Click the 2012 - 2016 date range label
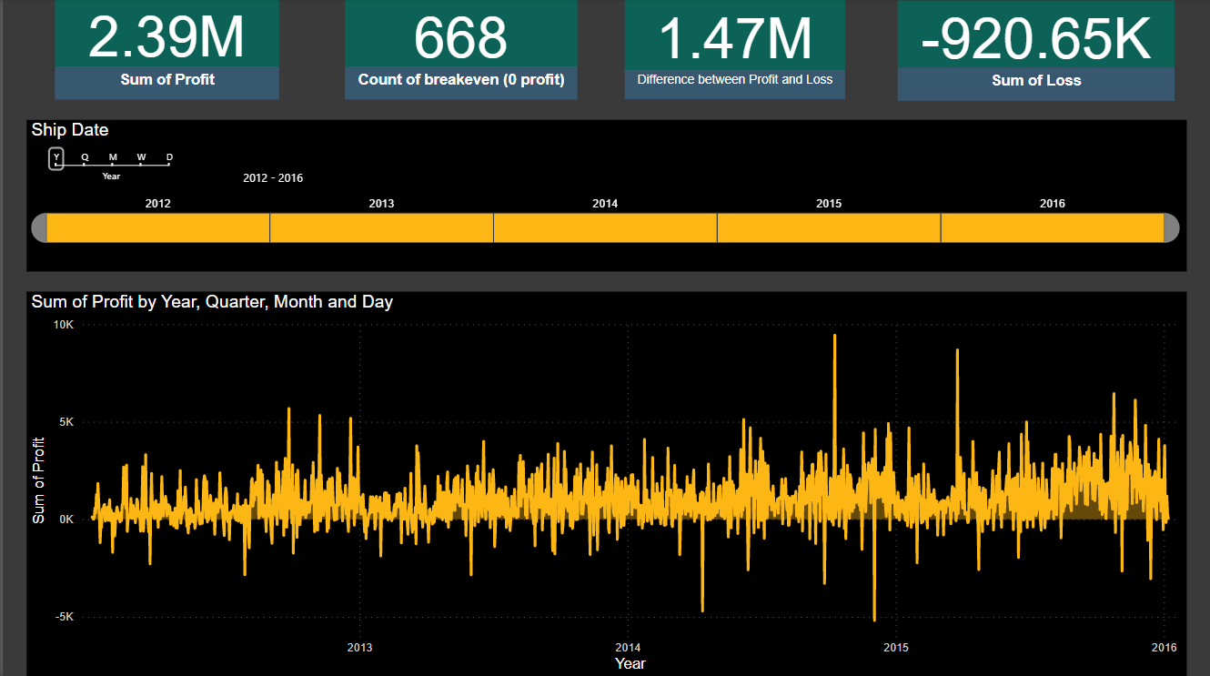This screenshot has height=676, width=1210. pos(272,177)
